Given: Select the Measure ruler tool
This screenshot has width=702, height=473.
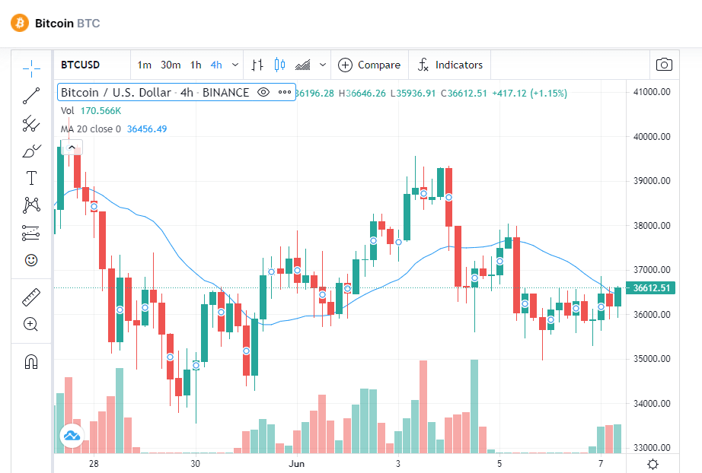Looking at the screenshot, I should pyautogui.click(x=30, y=297).
